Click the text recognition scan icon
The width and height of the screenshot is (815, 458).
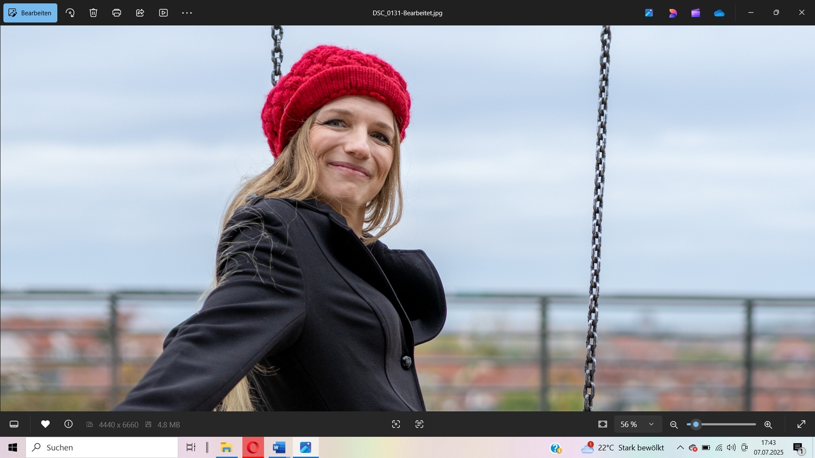419,424
